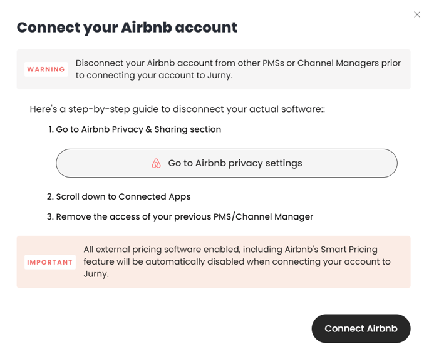Select step 1 Go to Airbnb Privacy & Sharing
The image size is (429, 354).
point(135,129)
